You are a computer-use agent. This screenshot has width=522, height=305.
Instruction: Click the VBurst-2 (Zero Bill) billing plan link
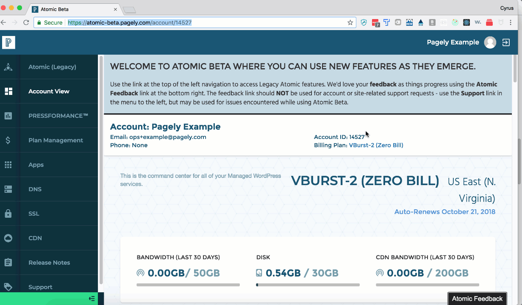pyautogui.click(x=376, y=145)
